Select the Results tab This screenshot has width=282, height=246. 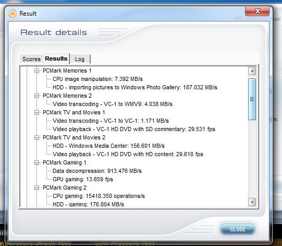click(x=56, y=58)
